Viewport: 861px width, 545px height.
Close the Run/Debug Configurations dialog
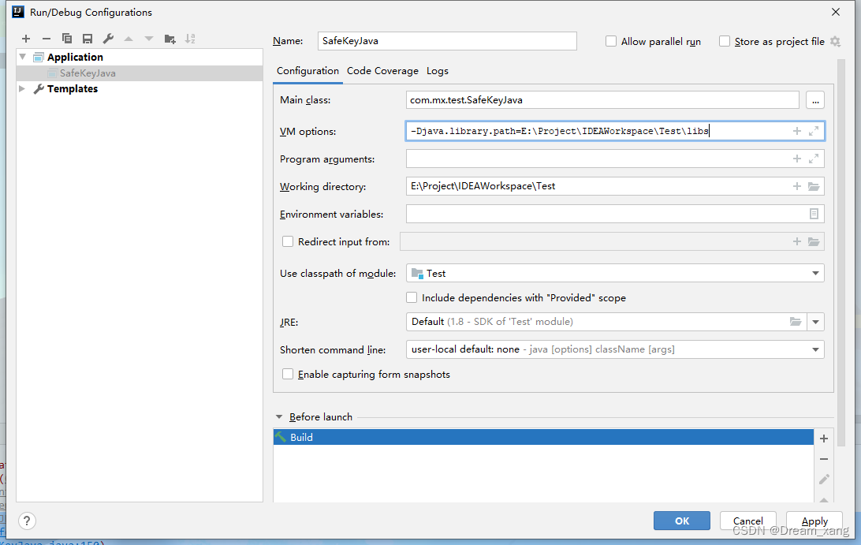pos(836,12)
